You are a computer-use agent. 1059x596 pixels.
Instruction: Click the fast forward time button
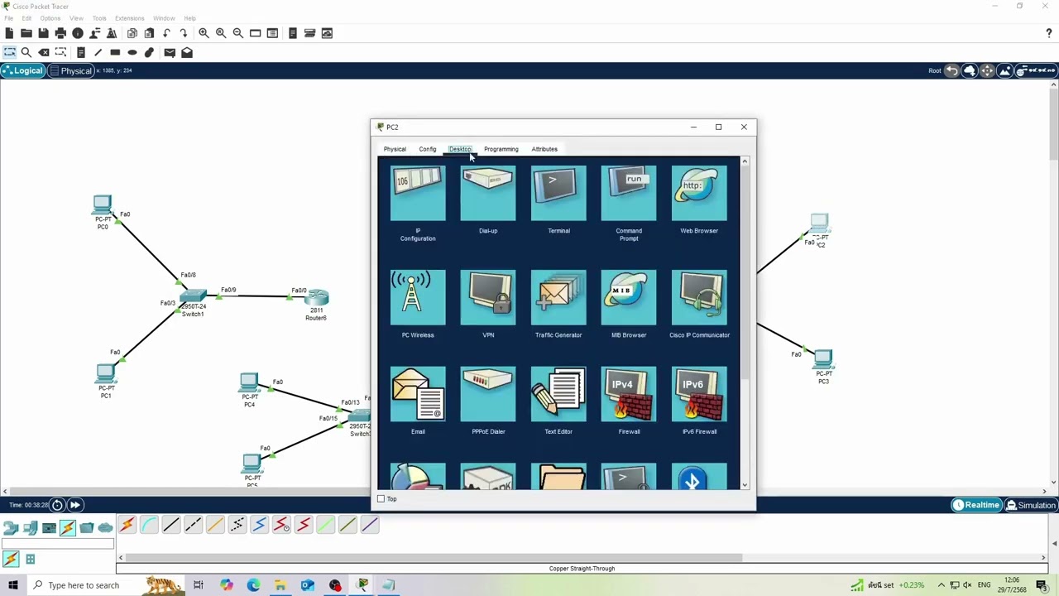point(74,505)
